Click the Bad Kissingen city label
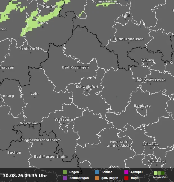Viewport: 174px width, 182px height. [x=75, y=67]
